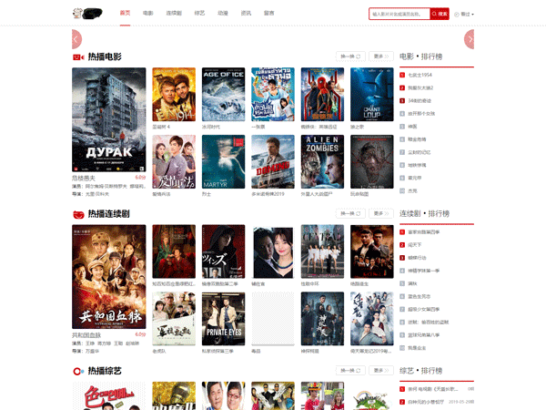Click 更多 in the 热播综艺 section
This screenshot has width=546, height=410.
(x=380, y=371)
